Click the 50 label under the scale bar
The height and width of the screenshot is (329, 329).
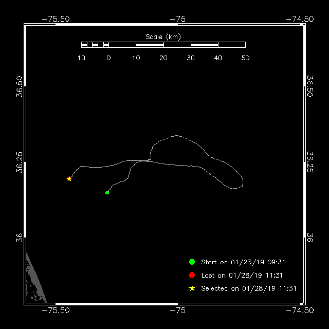point(245,58)
